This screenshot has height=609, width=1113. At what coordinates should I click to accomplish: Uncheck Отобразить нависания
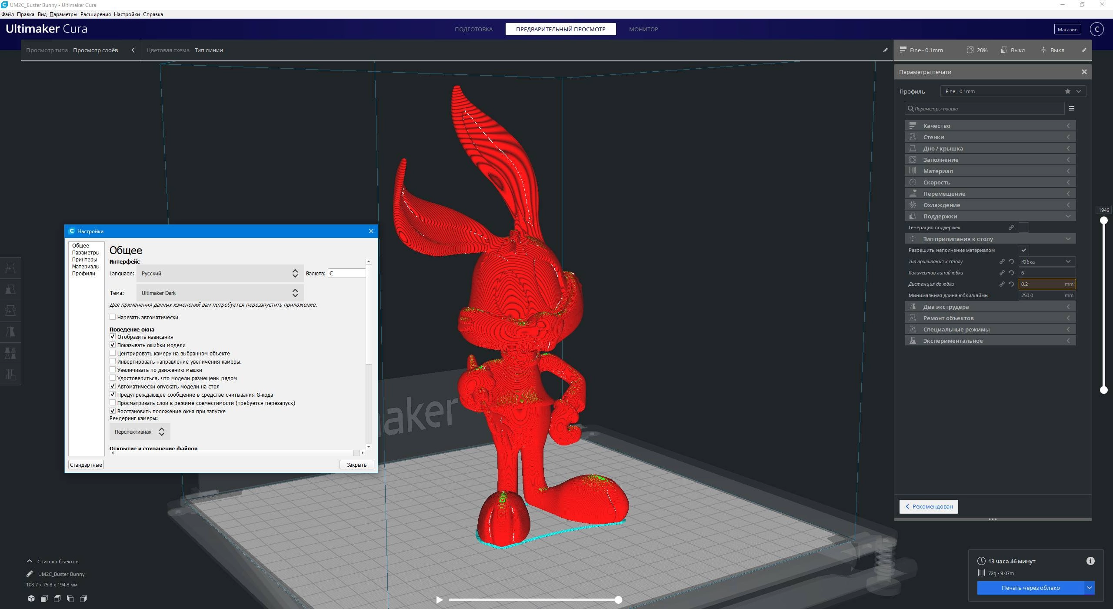pos(113,337)
